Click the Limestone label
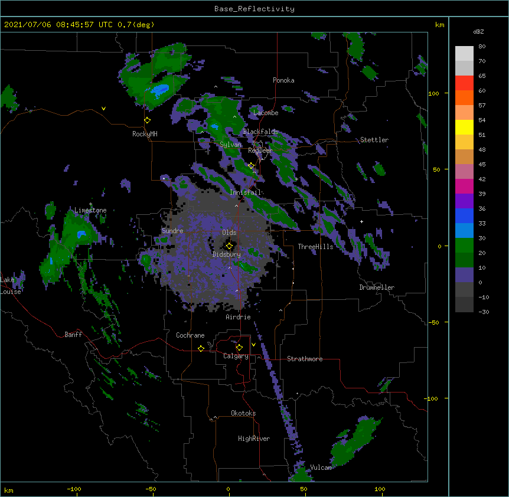The height and width of the screenshot is (497, 509). [x=90, y=210]
